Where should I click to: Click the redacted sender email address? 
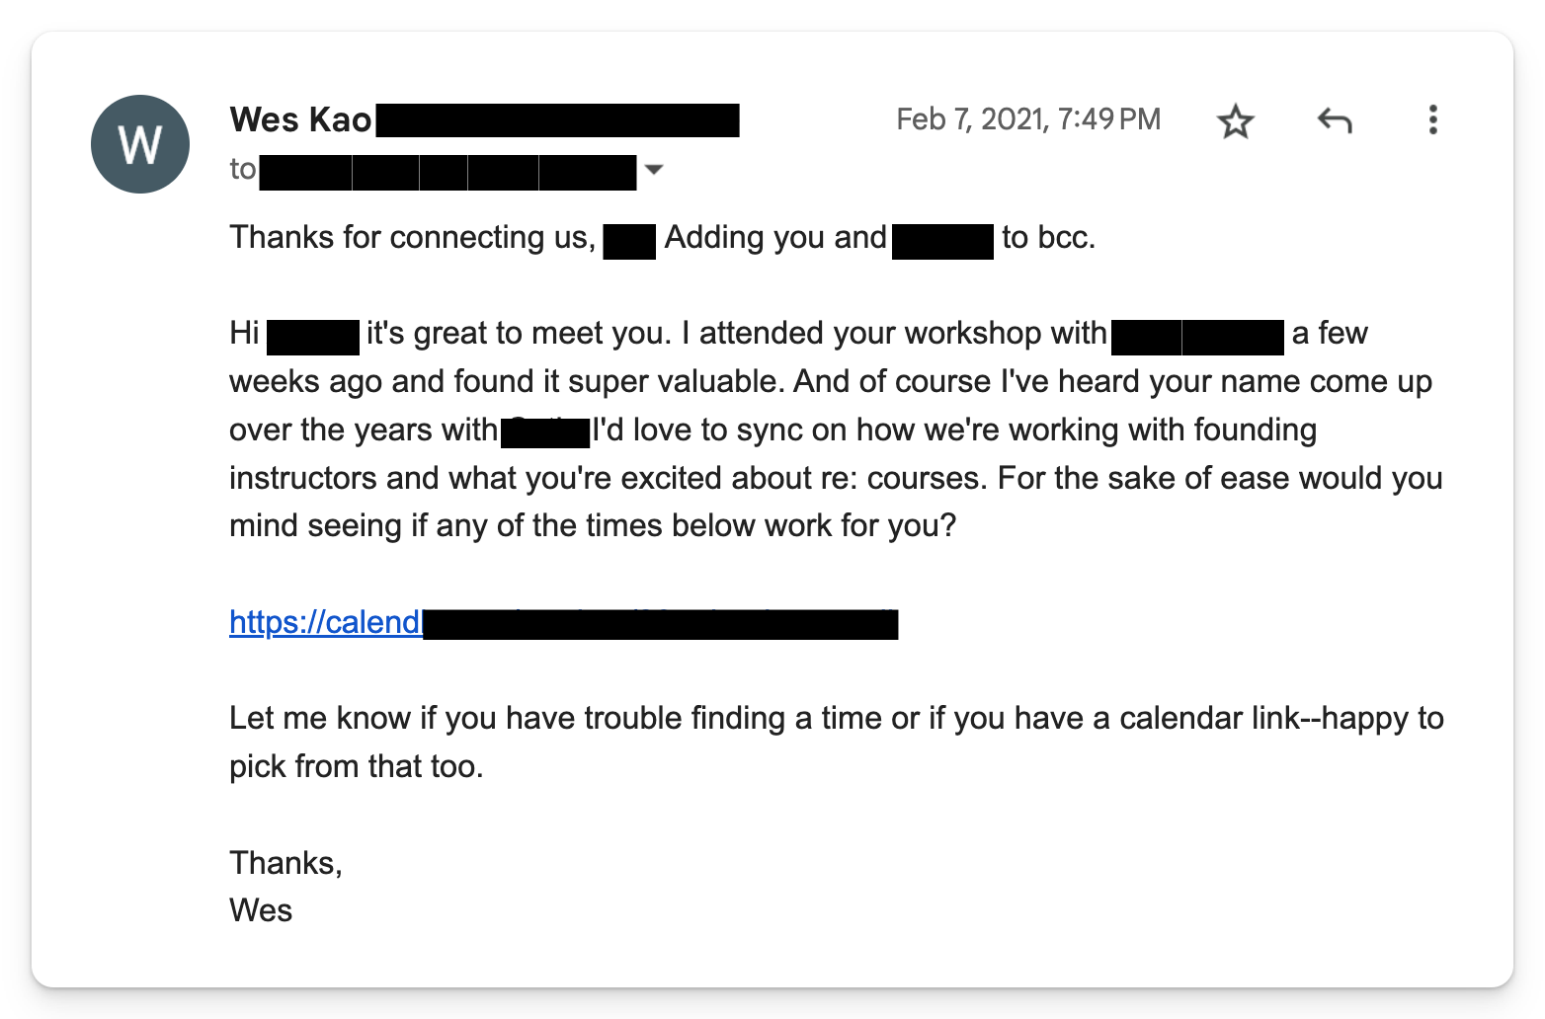(556, 119)
